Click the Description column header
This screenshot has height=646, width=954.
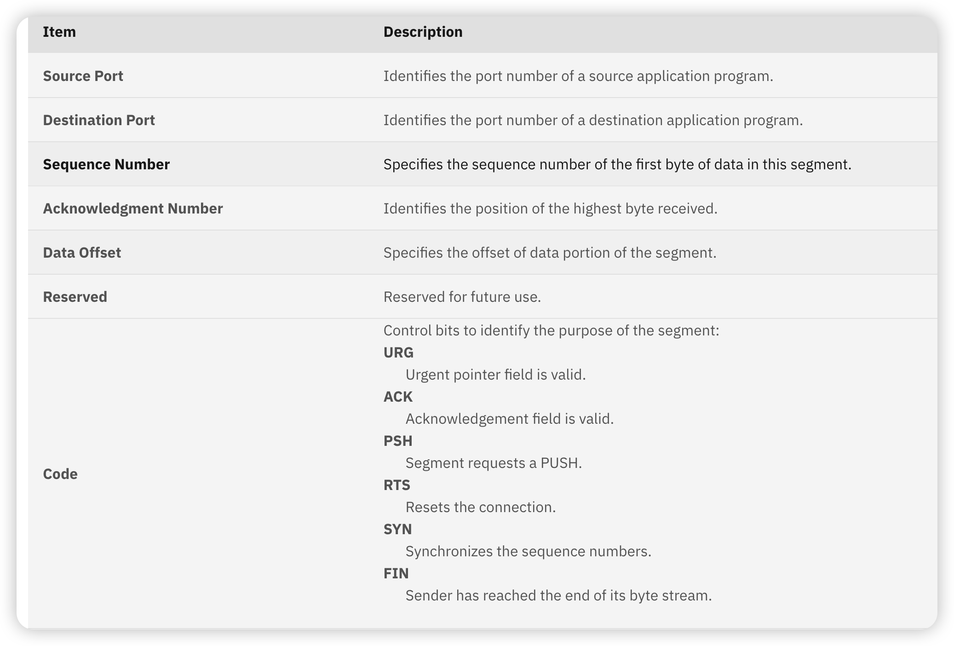[423, 32]
